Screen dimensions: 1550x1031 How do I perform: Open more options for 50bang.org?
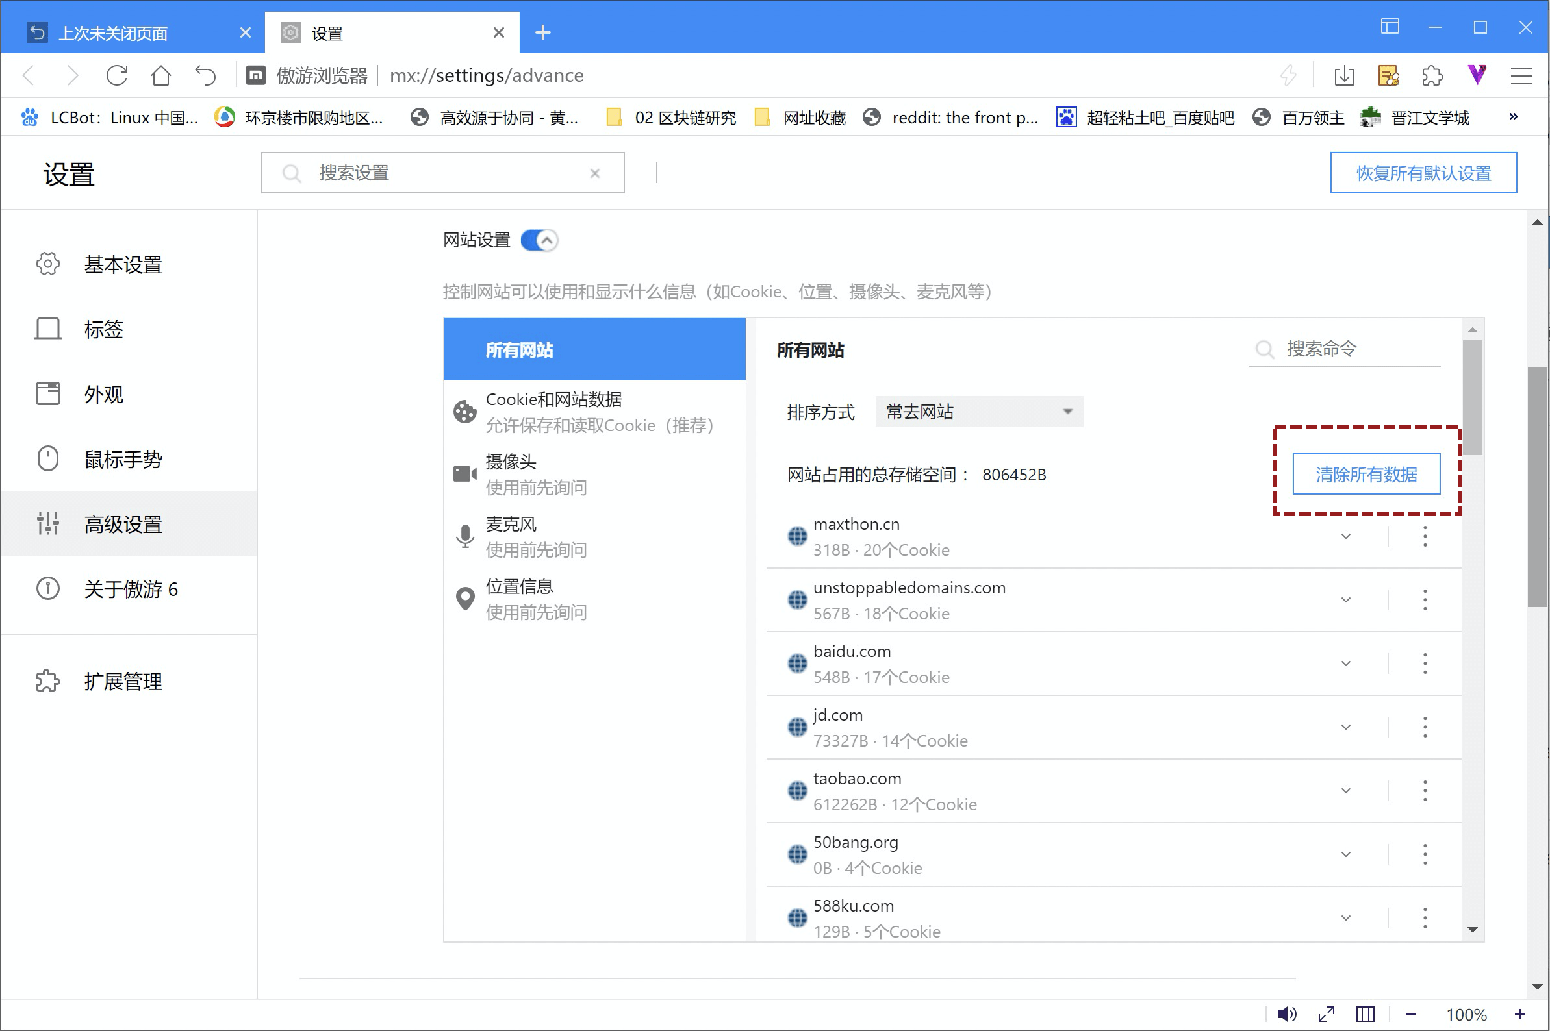click(x=1425, y=854)
